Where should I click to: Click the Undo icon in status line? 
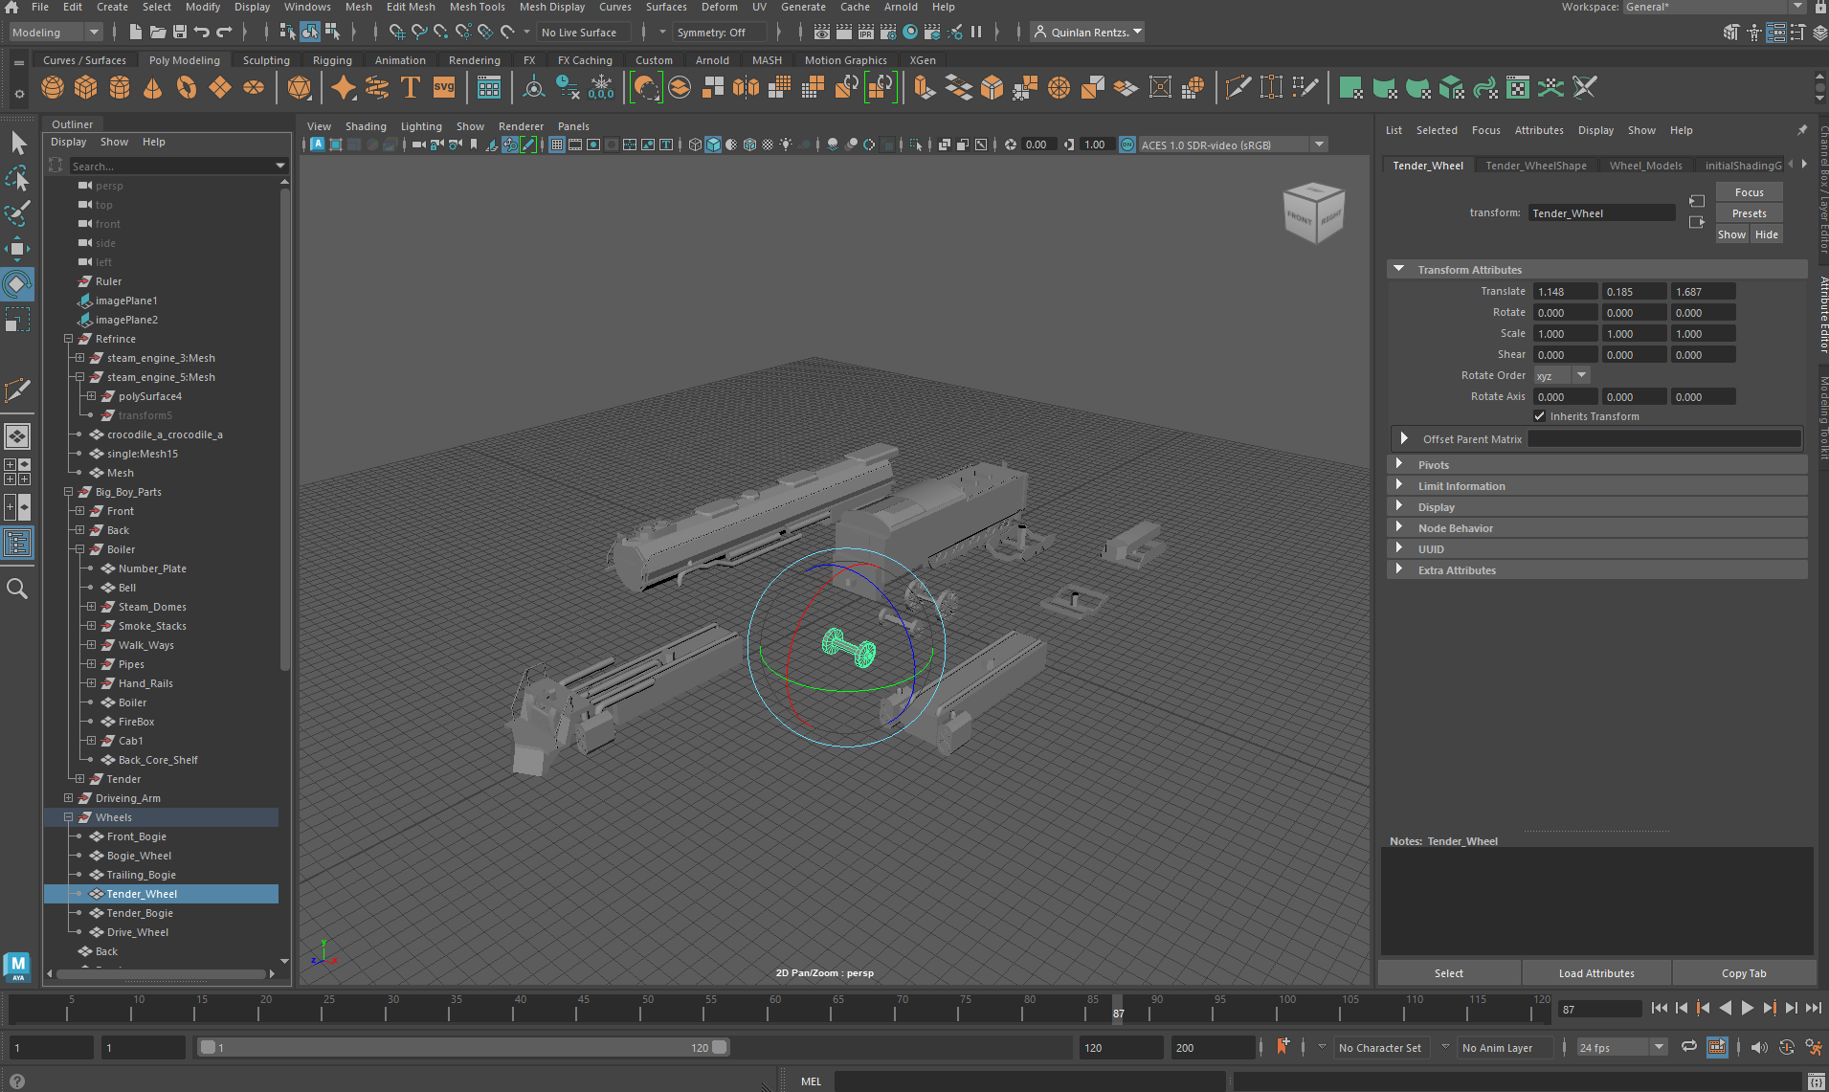click(201, 33)
